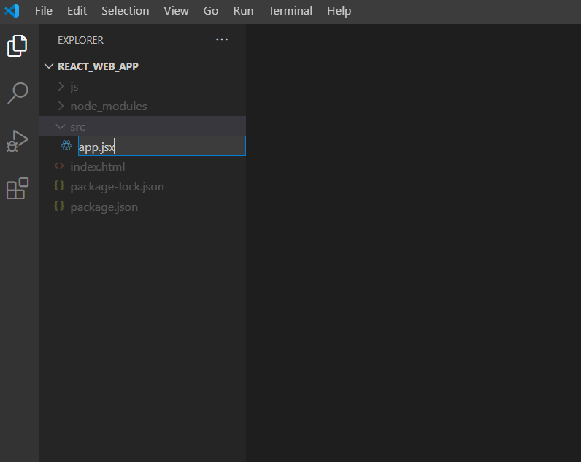Click the EXPLORER panel title
The height and width of the screenshot is (462, 581).
[x=80, y=40]
